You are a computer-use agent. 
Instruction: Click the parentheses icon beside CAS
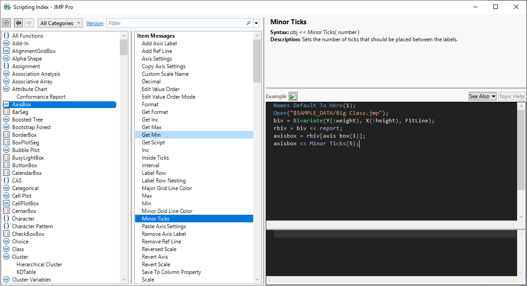coord(6,181)
